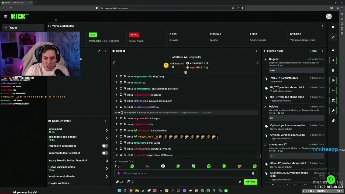This screenshot has height=194, width=345.
Task: Toggle the camera preview panel icon in the sidebar
Action: [x=333, y=101]
